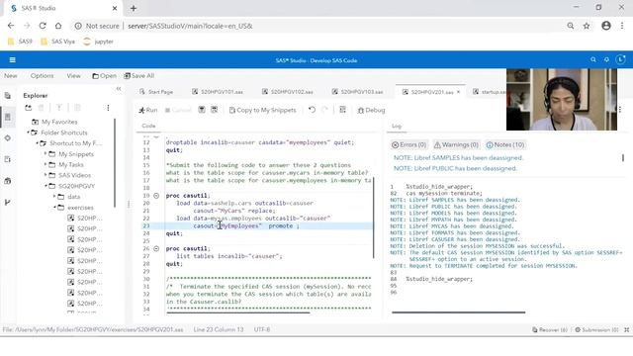Filter log by Warnings (0)

[x=456, y=144]
